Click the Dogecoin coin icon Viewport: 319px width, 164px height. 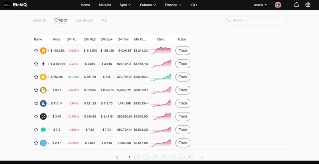click(x=43, y=90)
